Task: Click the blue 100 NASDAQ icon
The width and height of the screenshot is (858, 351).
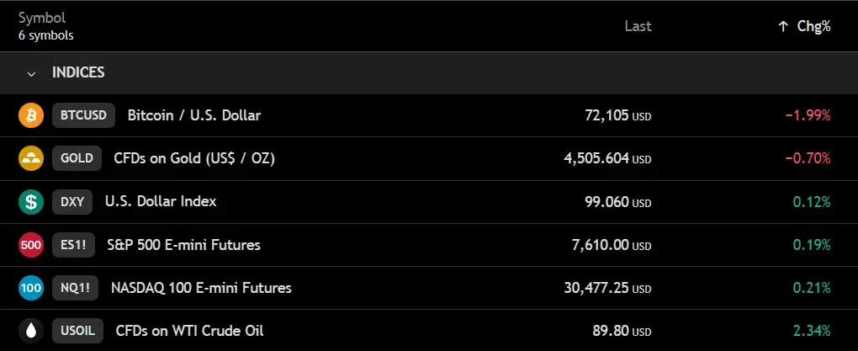Action: 30,288
